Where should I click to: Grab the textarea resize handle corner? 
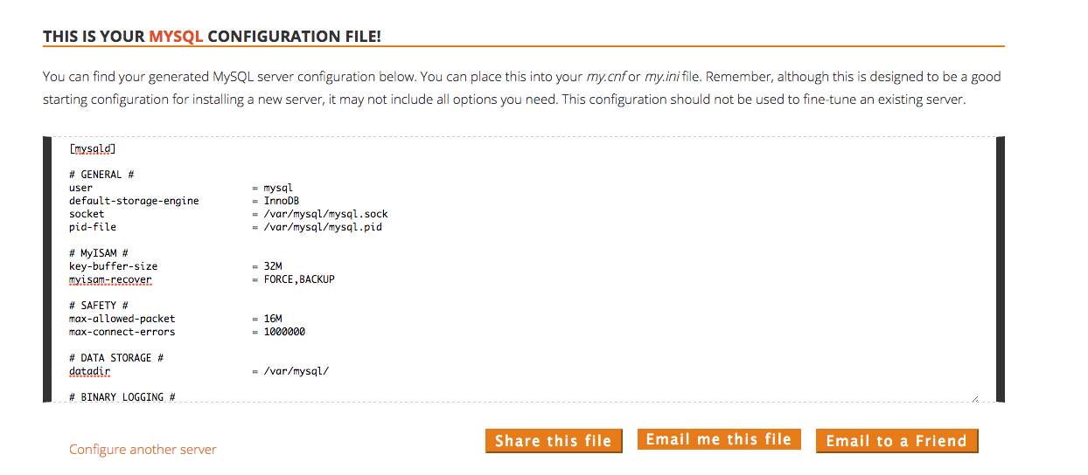coord(974,398)
